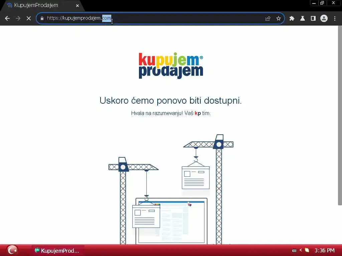Click the kupujemprodajem logo
Viewport: 342px width, 256px height.
171,66
